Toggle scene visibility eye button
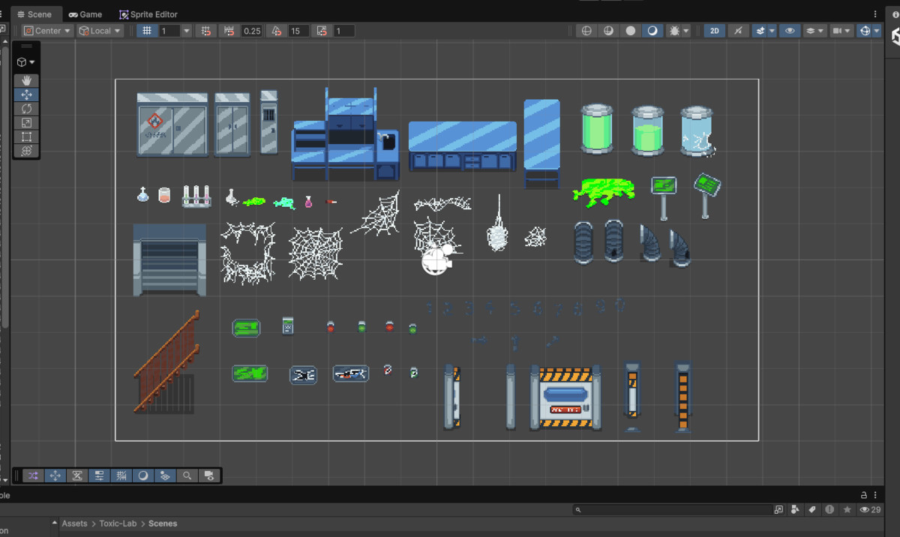Viewport: 900px width, 537px height. point(788,31)
